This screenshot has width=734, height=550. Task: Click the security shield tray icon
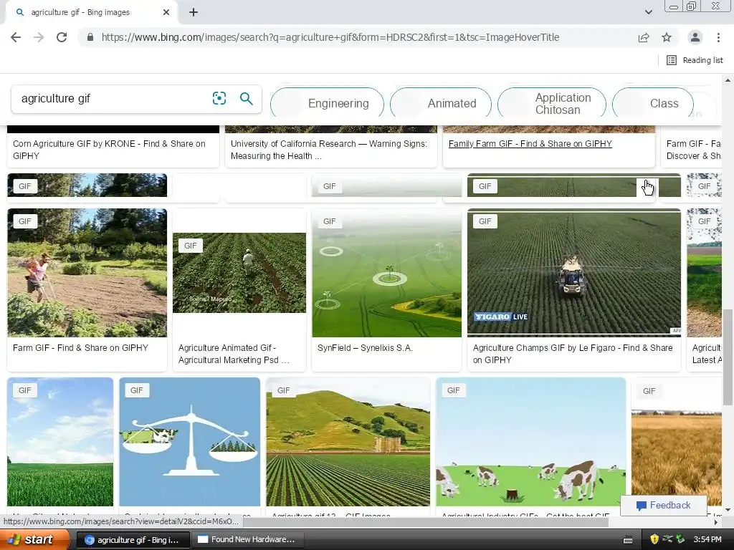(x=654, y=539)
